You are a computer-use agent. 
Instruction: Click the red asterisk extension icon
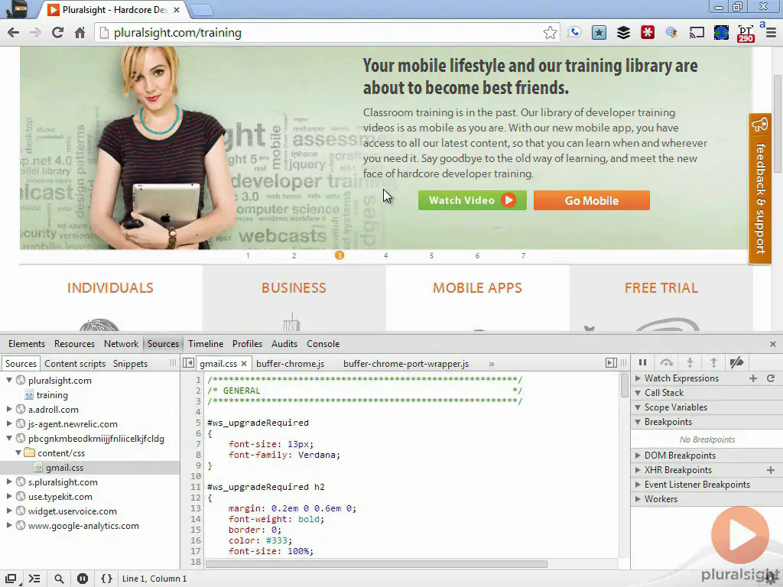[648, 33]
